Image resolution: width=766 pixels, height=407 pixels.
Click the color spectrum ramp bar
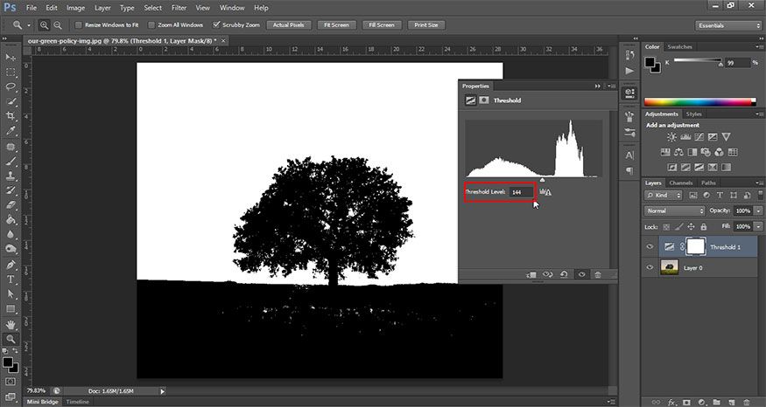coord(699,101)
